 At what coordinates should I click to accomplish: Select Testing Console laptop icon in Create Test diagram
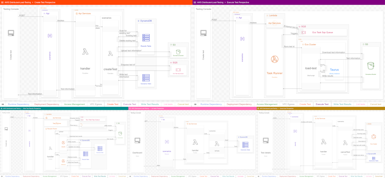(11, 33)
